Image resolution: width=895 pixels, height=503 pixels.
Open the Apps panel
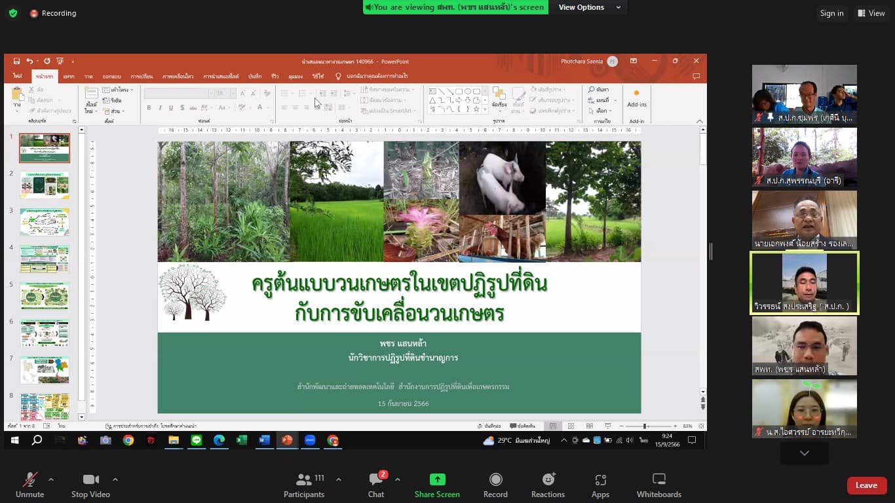pos(600,485)
